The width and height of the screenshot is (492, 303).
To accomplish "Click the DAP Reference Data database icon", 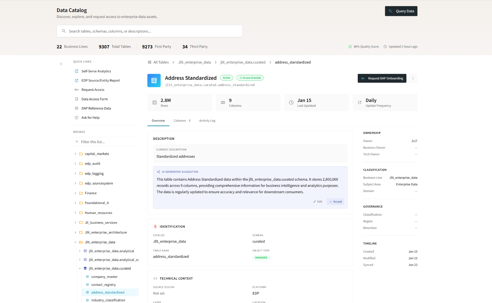I will [x=76, y=108].
